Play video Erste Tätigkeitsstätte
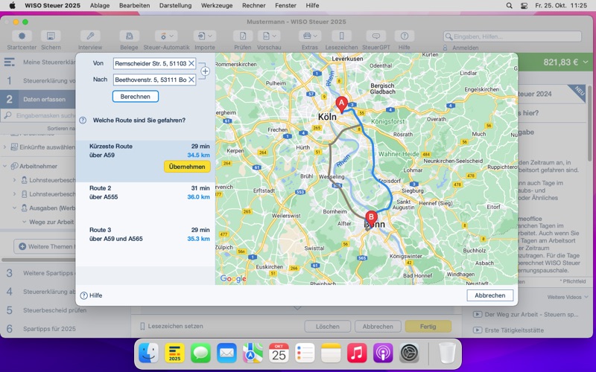The image size is (596, 372). click(478, 330)
